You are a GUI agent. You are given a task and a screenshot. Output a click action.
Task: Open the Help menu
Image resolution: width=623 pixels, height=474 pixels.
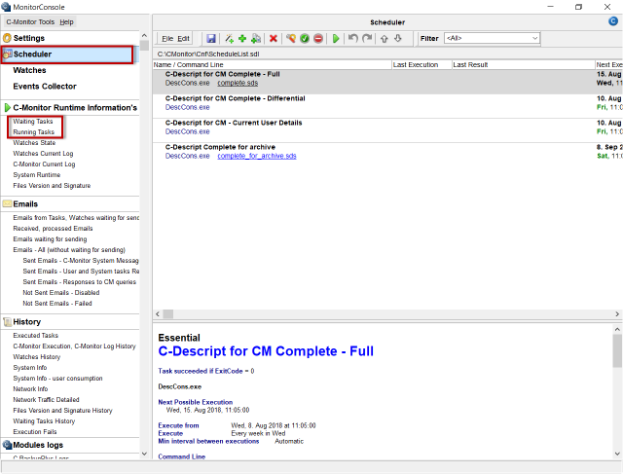click(66, 22)
